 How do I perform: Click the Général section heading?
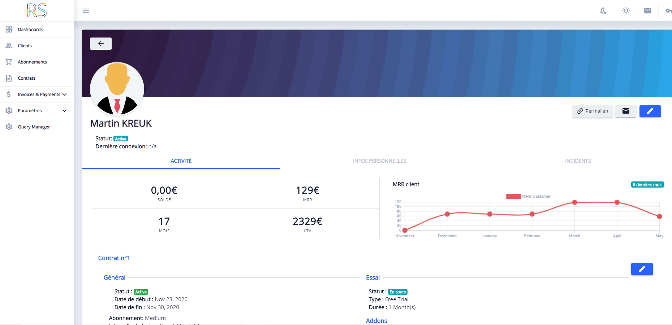[x=115, y=278]
